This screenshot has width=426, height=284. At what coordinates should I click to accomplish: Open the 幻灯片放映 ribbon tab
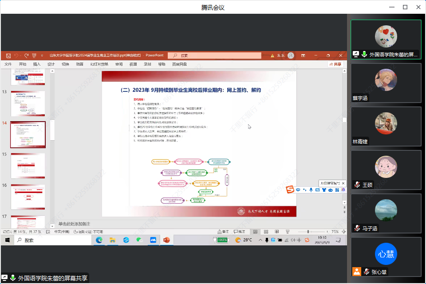point(99,64)
